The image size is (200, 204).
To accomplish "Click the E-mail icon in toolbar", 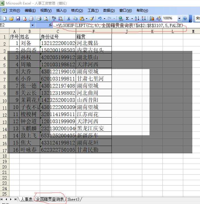I will click(x=31, y=18).
